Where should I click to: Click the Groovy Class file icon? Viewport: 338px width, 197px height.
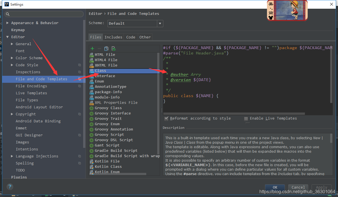pyautogui.click(x=92, y=108)
